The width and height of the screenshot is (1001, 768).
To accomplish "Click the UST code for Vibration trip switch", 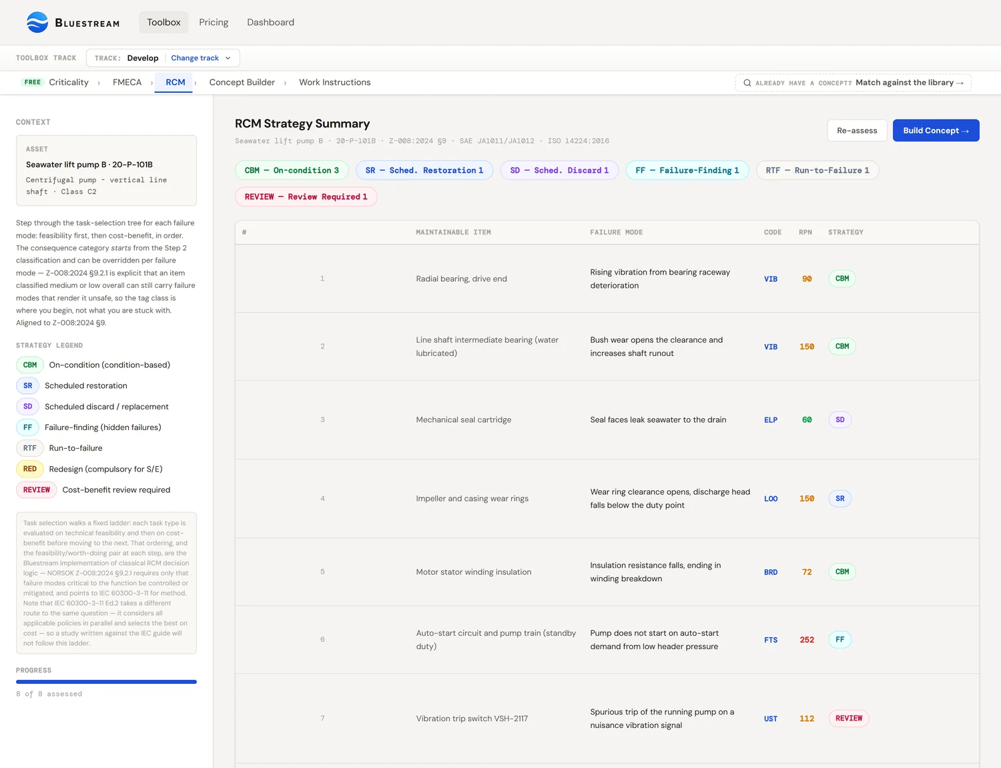I will click(771, 719).
